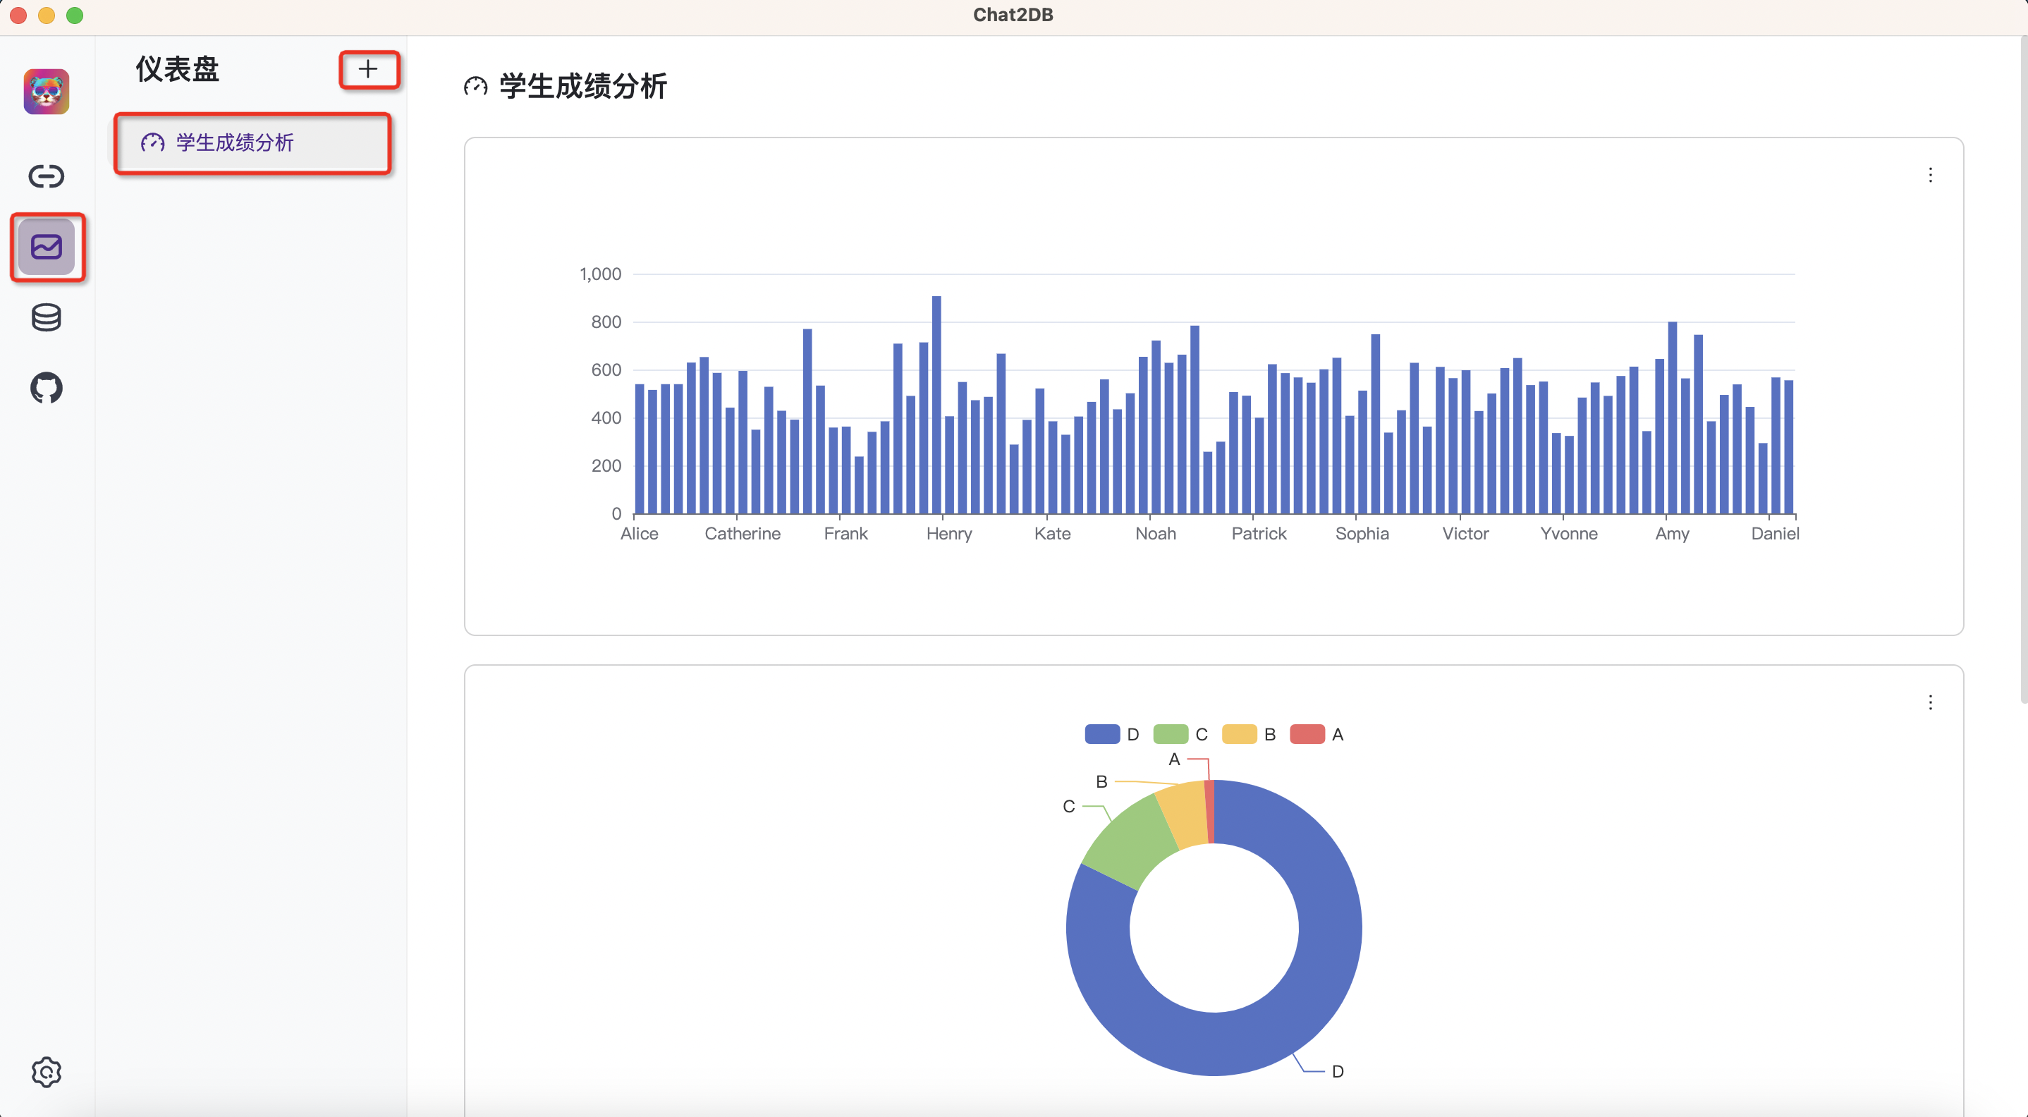Click the Kate x-axis label
2028x1117 pixels.
point(1053,534)
